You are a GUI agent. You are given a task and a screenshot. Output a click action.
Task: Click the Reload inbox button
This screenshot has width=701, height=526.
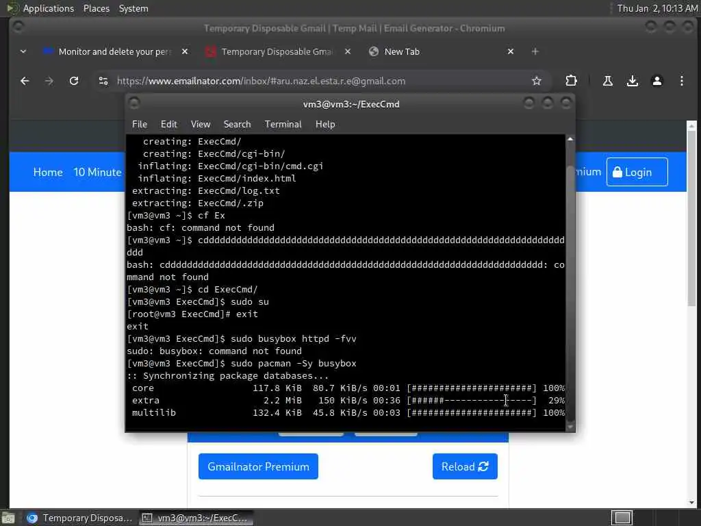(x=465, y=466)
